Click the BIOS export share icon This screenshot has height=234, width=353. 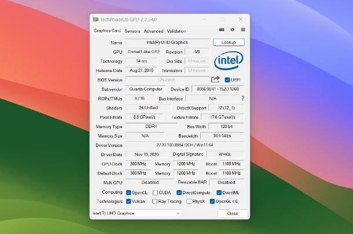tap(215, 80)
